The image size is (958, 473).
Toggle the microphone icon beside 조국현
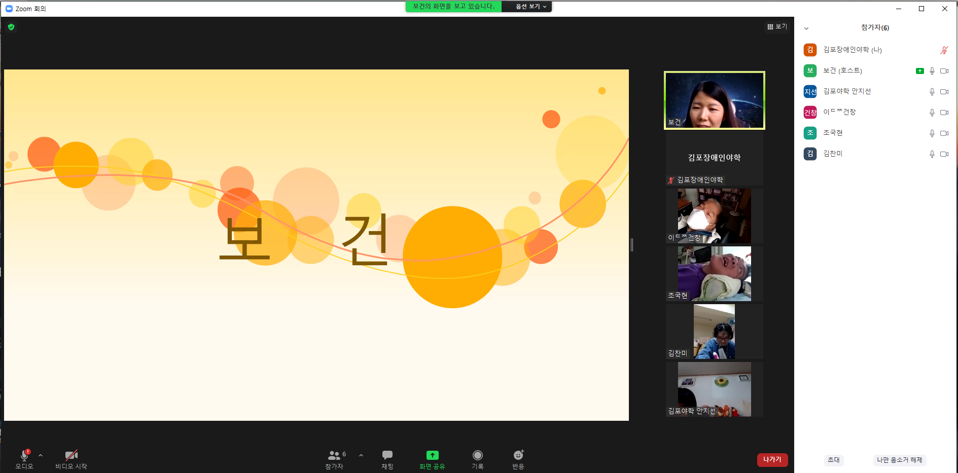pos(932,133)
